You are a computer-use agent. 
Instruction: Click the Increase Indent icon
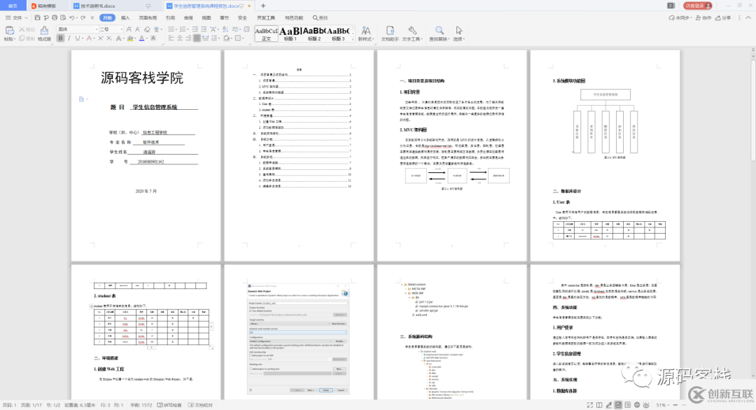204,29
